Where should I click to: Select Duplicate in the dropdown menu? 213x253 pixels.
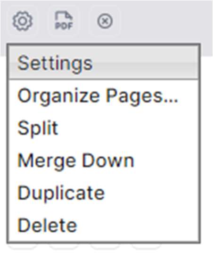coord(103,193)
